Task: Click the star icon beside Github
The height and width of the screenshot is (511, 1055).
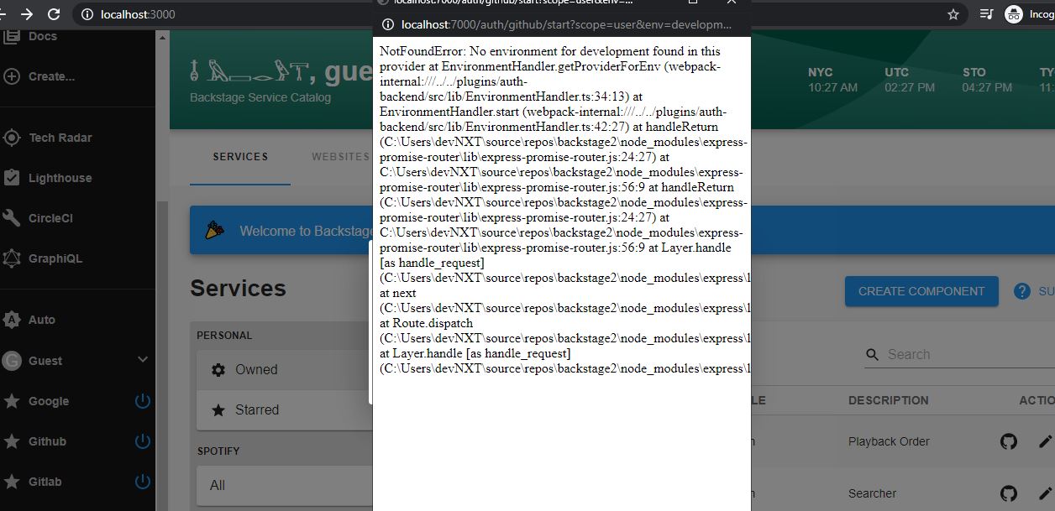Action: pyautogui.click(x=12, y=441)
